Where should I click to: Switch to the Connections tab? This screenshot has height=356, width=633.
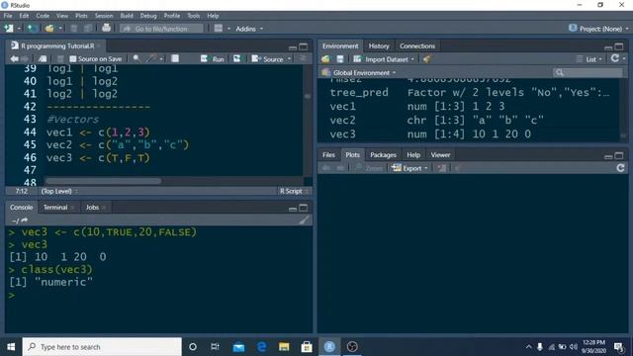pos(417,46)
